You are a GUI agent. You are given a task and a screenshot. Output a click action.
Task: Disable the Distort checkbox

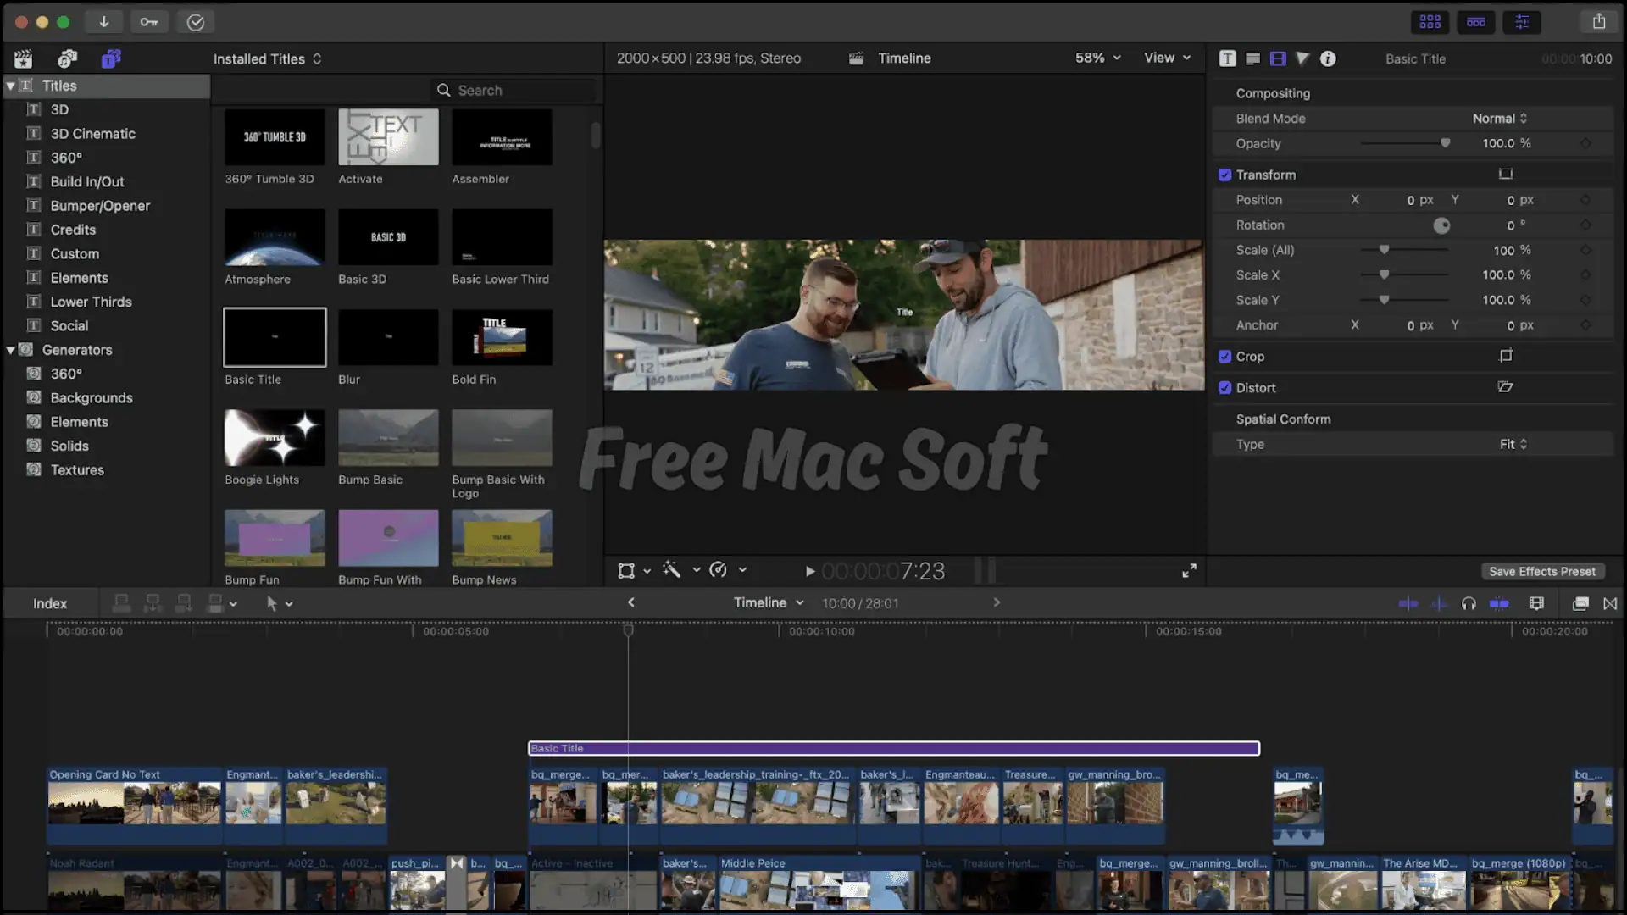[1225, 387]
